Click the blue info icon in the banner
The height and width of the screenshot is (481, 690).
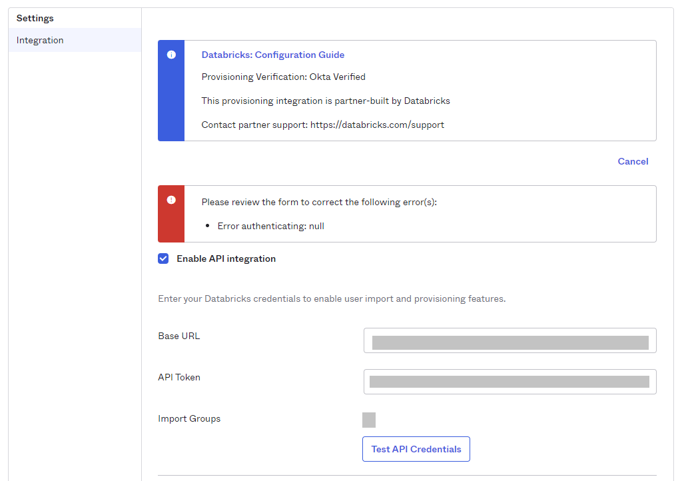click(171, 55)
